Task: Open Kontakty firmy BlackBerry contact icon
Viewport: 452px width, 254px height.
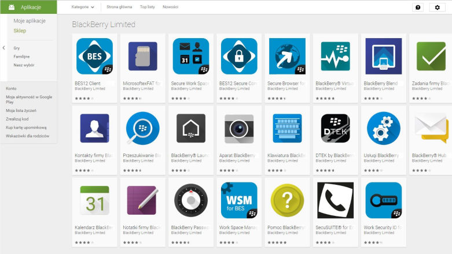Action: click(x=94, y=128)
